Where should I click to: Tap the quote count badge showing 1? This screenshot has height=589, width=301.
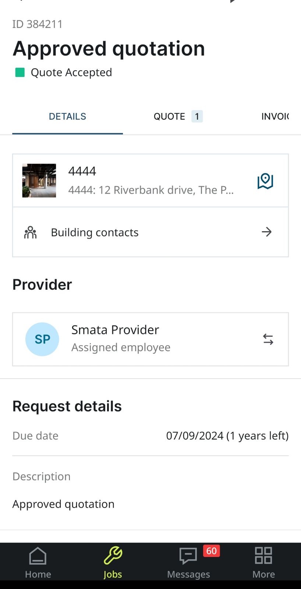[x=197, y=117]
